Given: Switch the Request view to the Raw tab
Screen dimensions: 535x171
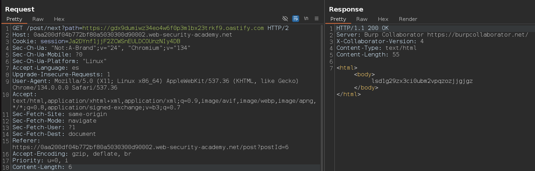Looking at the screenshot, I should coord(38,19).
